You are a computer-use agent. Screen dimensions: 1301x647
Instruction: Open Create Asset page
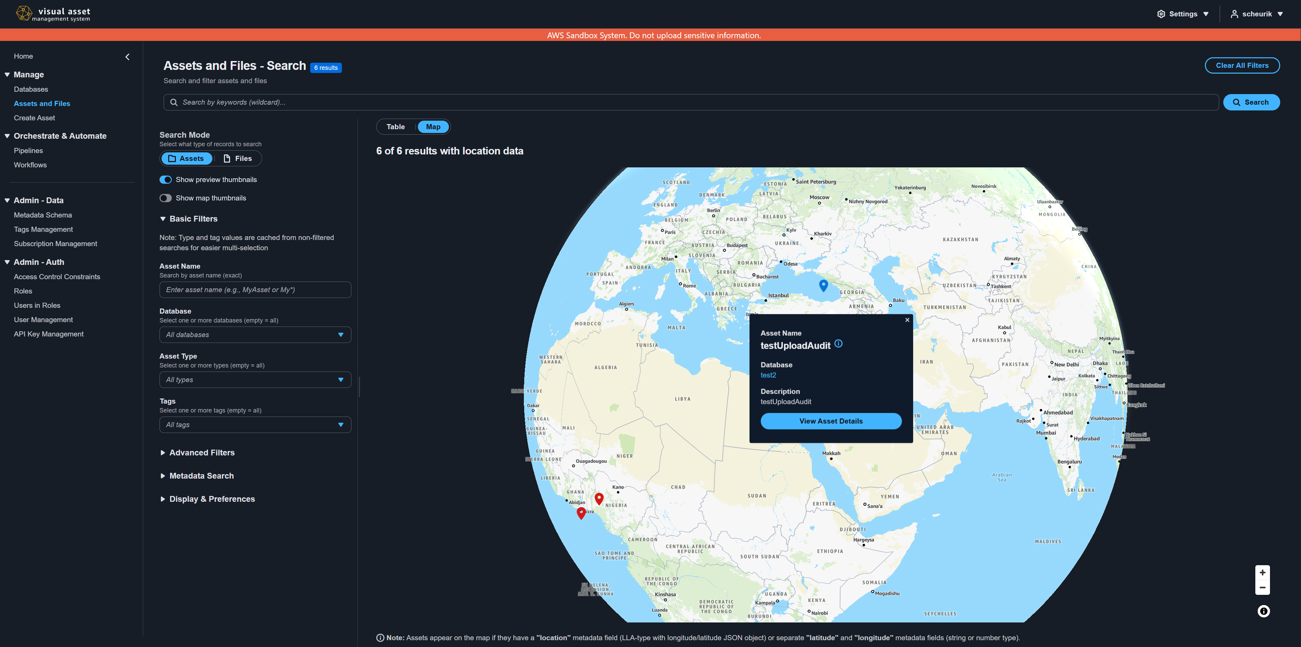coord(34,118)
